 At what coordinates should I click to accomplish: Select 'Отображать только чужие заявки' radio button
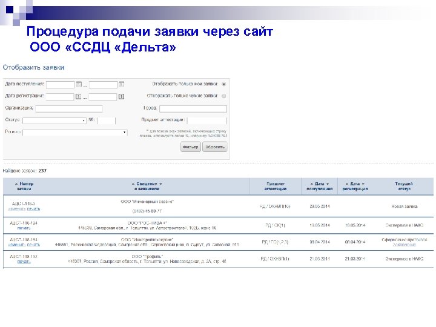pyautogui.click(x=224, y=96)
